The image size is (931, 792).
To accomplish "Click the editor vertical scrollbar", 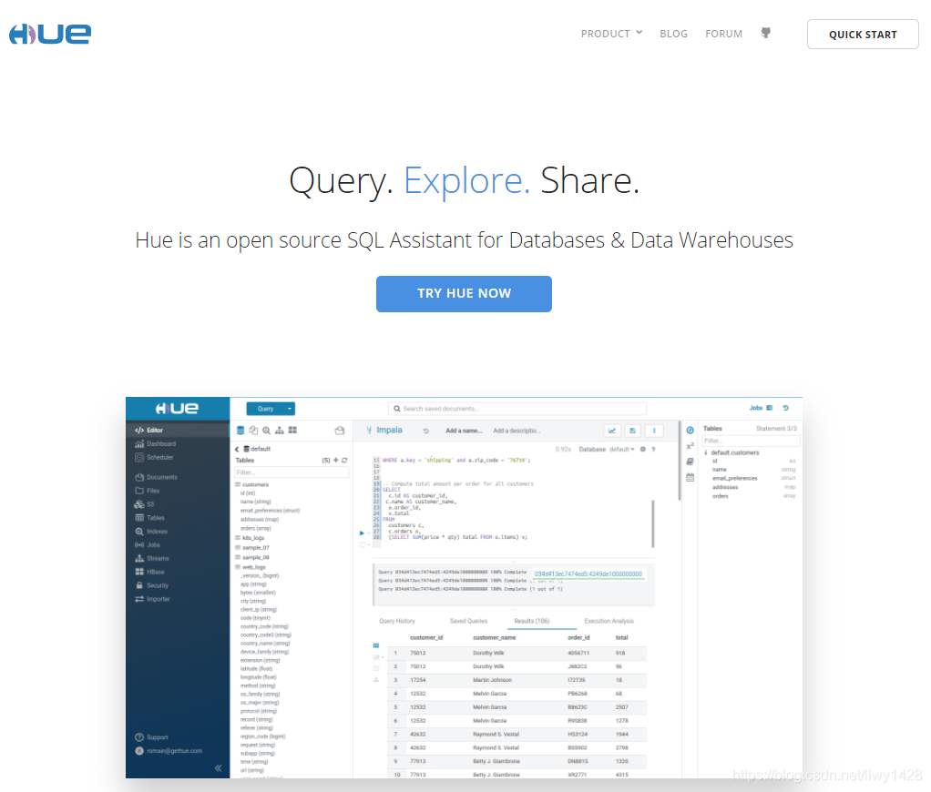I will 653,523.
